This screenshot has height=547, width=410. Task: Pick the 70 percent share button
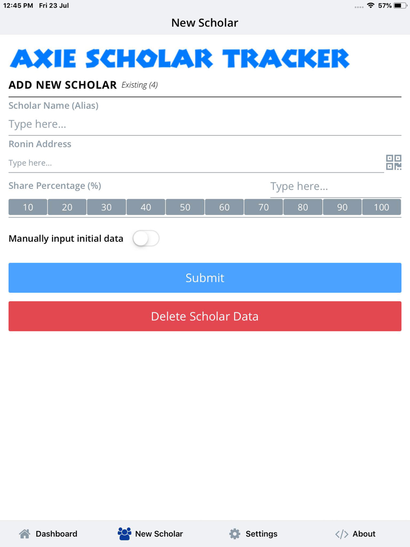[264, 207]
